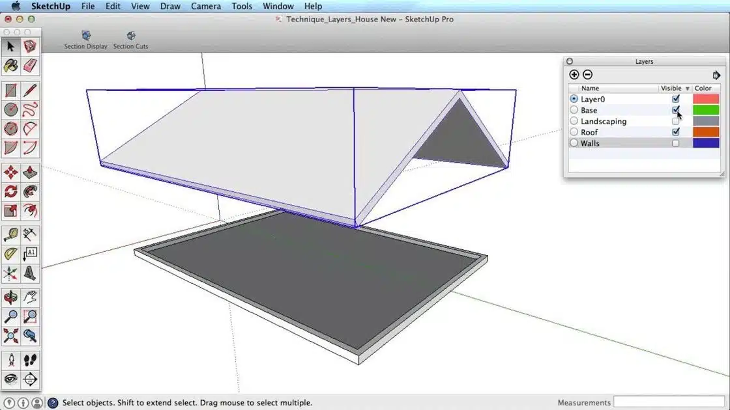Click the Visible column sort arrow
The height and width of the screenshot is (410, 730).
pos(687,89)
